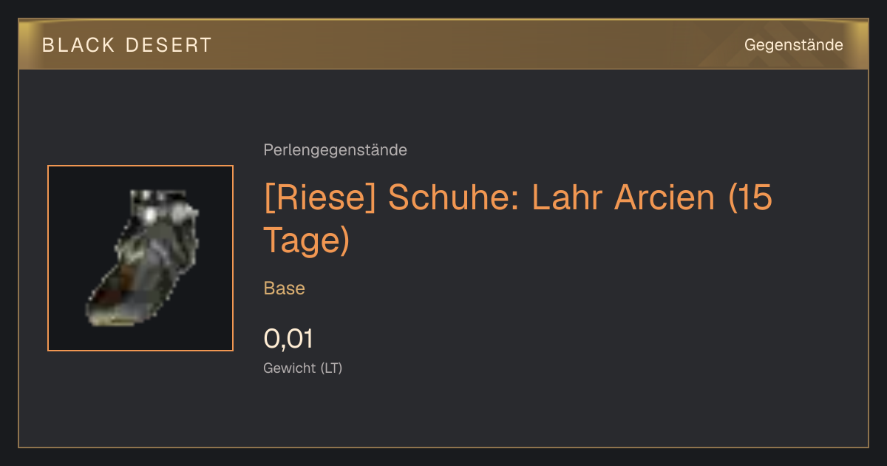Image resolution: width=887 pixels, height=466 pixels.
Task: Click the gold header banner background
Action: pyautogui.click(x=443, y=44)
